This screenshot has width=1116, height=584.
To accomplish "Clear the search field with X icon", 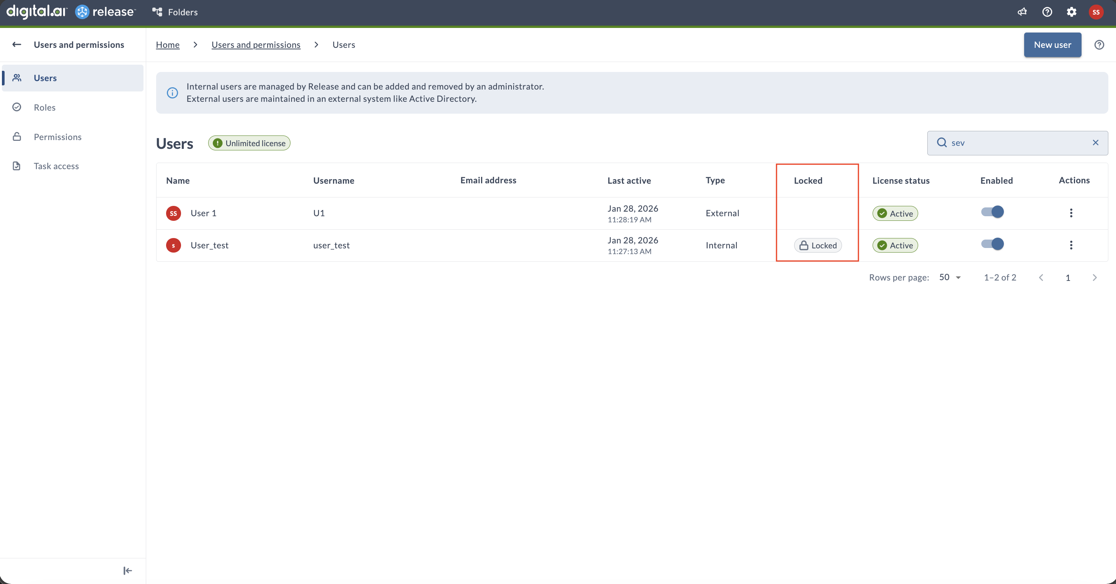I will pyautogui.click(x=1095, y=142).
